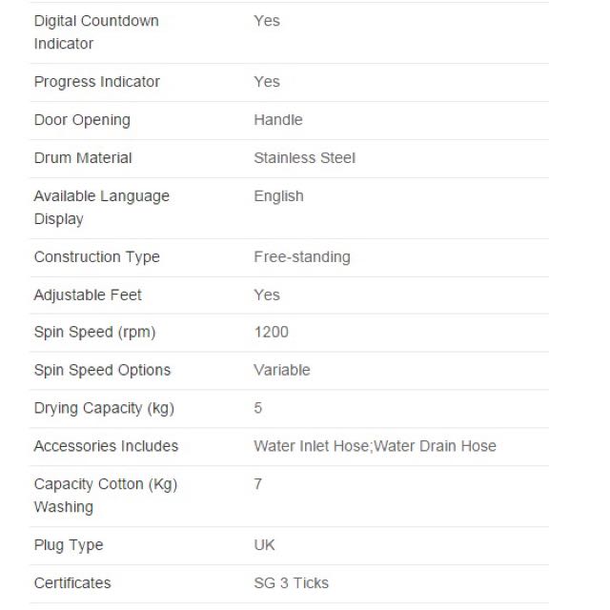Click the Available Language Display label
The image size is (610, 610).
[102, 208]
